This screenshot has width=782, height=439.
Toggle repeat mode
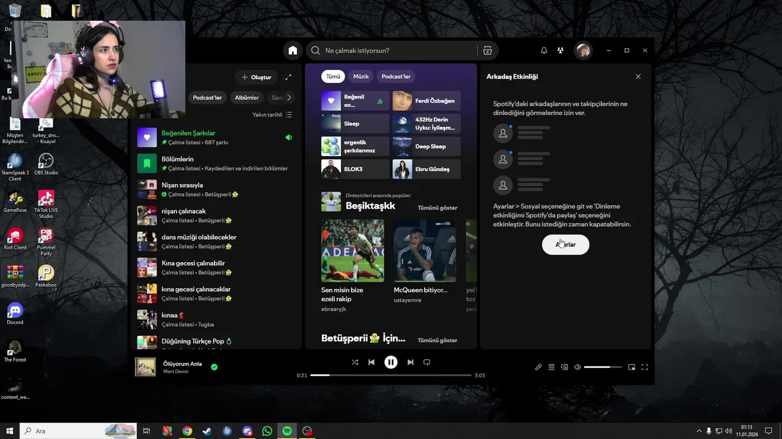427,362
